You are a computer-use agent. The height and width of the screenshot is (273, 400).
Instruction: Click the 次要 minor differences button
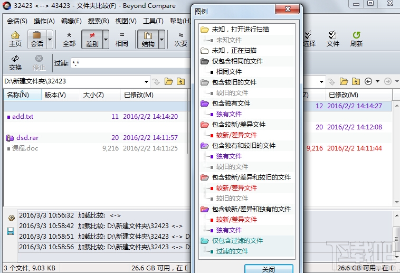[181, 39]
